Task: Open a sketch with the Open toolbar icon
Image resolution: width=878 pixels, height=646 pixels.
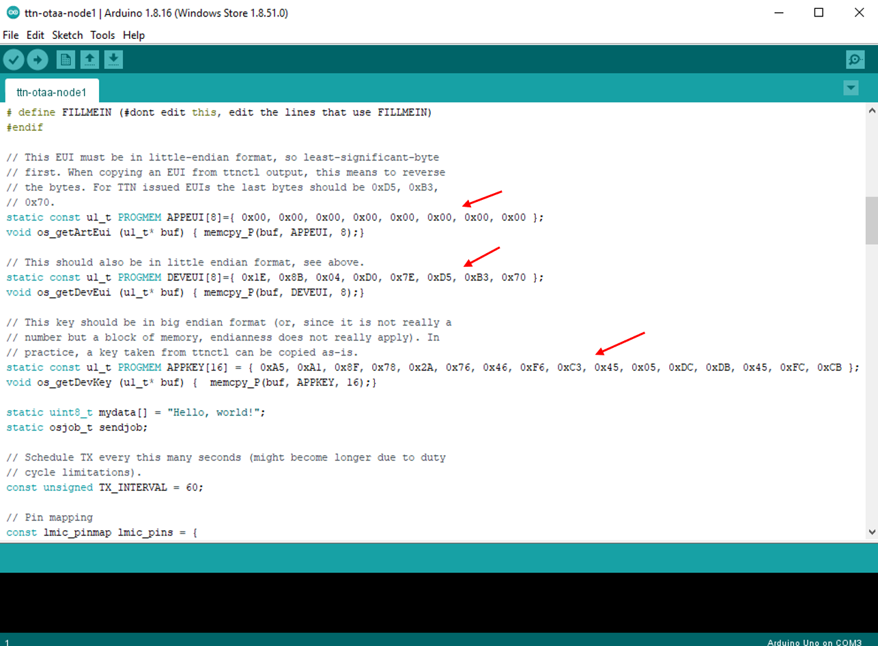Action: (89, 59)
